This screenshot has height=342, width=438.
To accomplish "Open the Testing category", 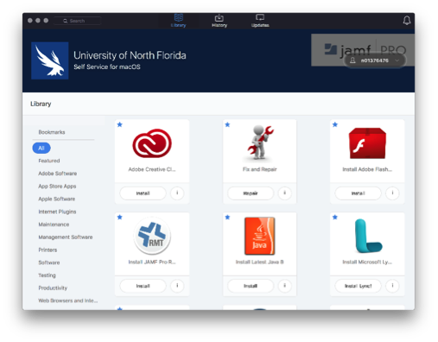I will [x=48, y=275].
